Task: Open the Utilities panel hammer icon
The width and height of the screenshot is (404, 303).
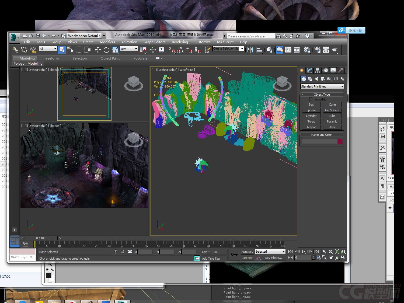Action: (341, 70)
